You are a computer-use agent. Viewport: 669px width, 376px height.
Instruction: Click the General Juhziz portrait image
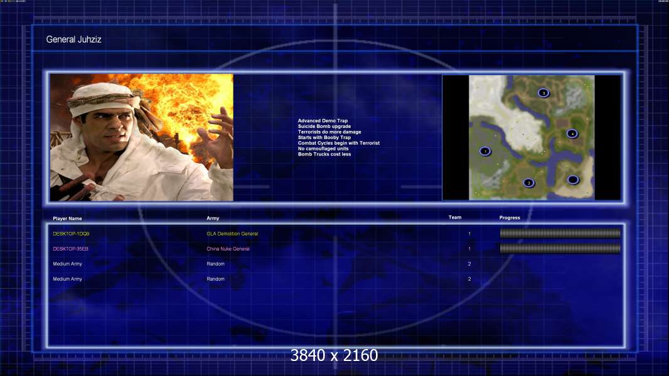click(x=142, y=137)
